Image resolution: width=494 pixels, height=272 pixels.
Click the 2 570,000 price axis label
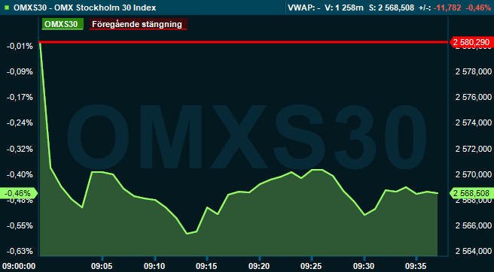point(474,174)
